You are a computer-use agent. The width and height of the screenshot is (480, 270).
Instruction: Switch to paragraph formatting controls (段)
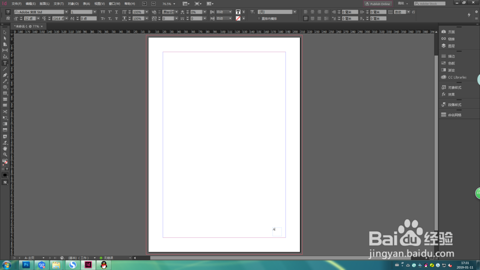click(x=8, y=19)
